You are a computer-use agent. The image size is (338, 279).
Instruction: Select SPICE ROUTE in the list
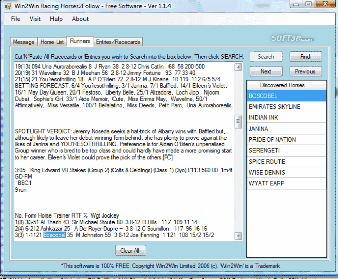click(x=287, y=162)
